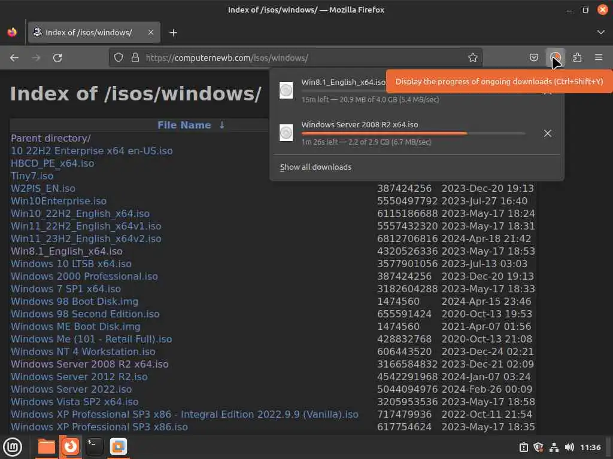The width and height of the screenshot is (613, 459).
Task: Open the Linux Mint start menu
Action: click(12, 447)
